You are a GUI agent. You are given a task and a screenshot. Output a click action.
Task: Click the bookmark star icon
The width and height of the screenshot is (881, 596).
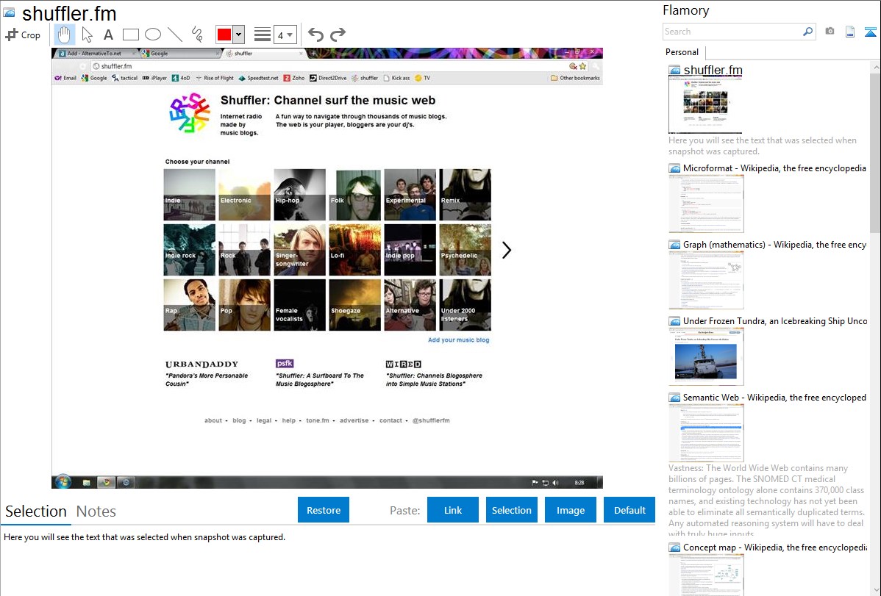pyautogui.click(x=582, y=66)
